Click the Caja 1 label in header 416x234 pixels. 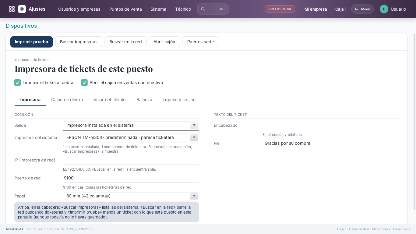[341, 9]
